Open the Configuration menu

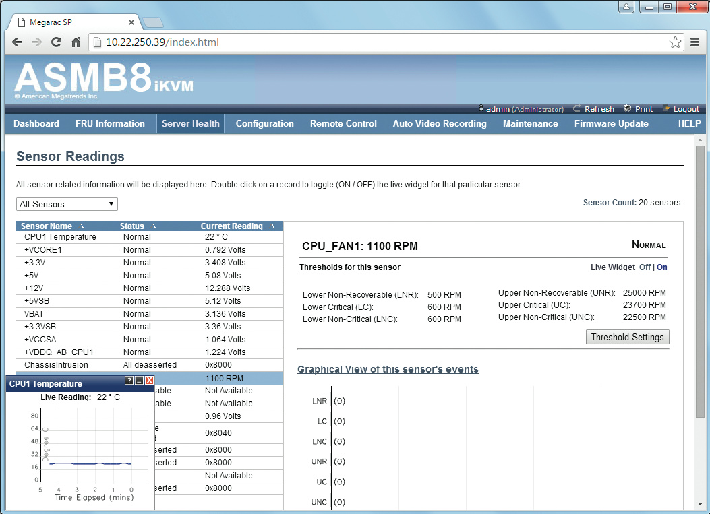click(x=265, y=123)
